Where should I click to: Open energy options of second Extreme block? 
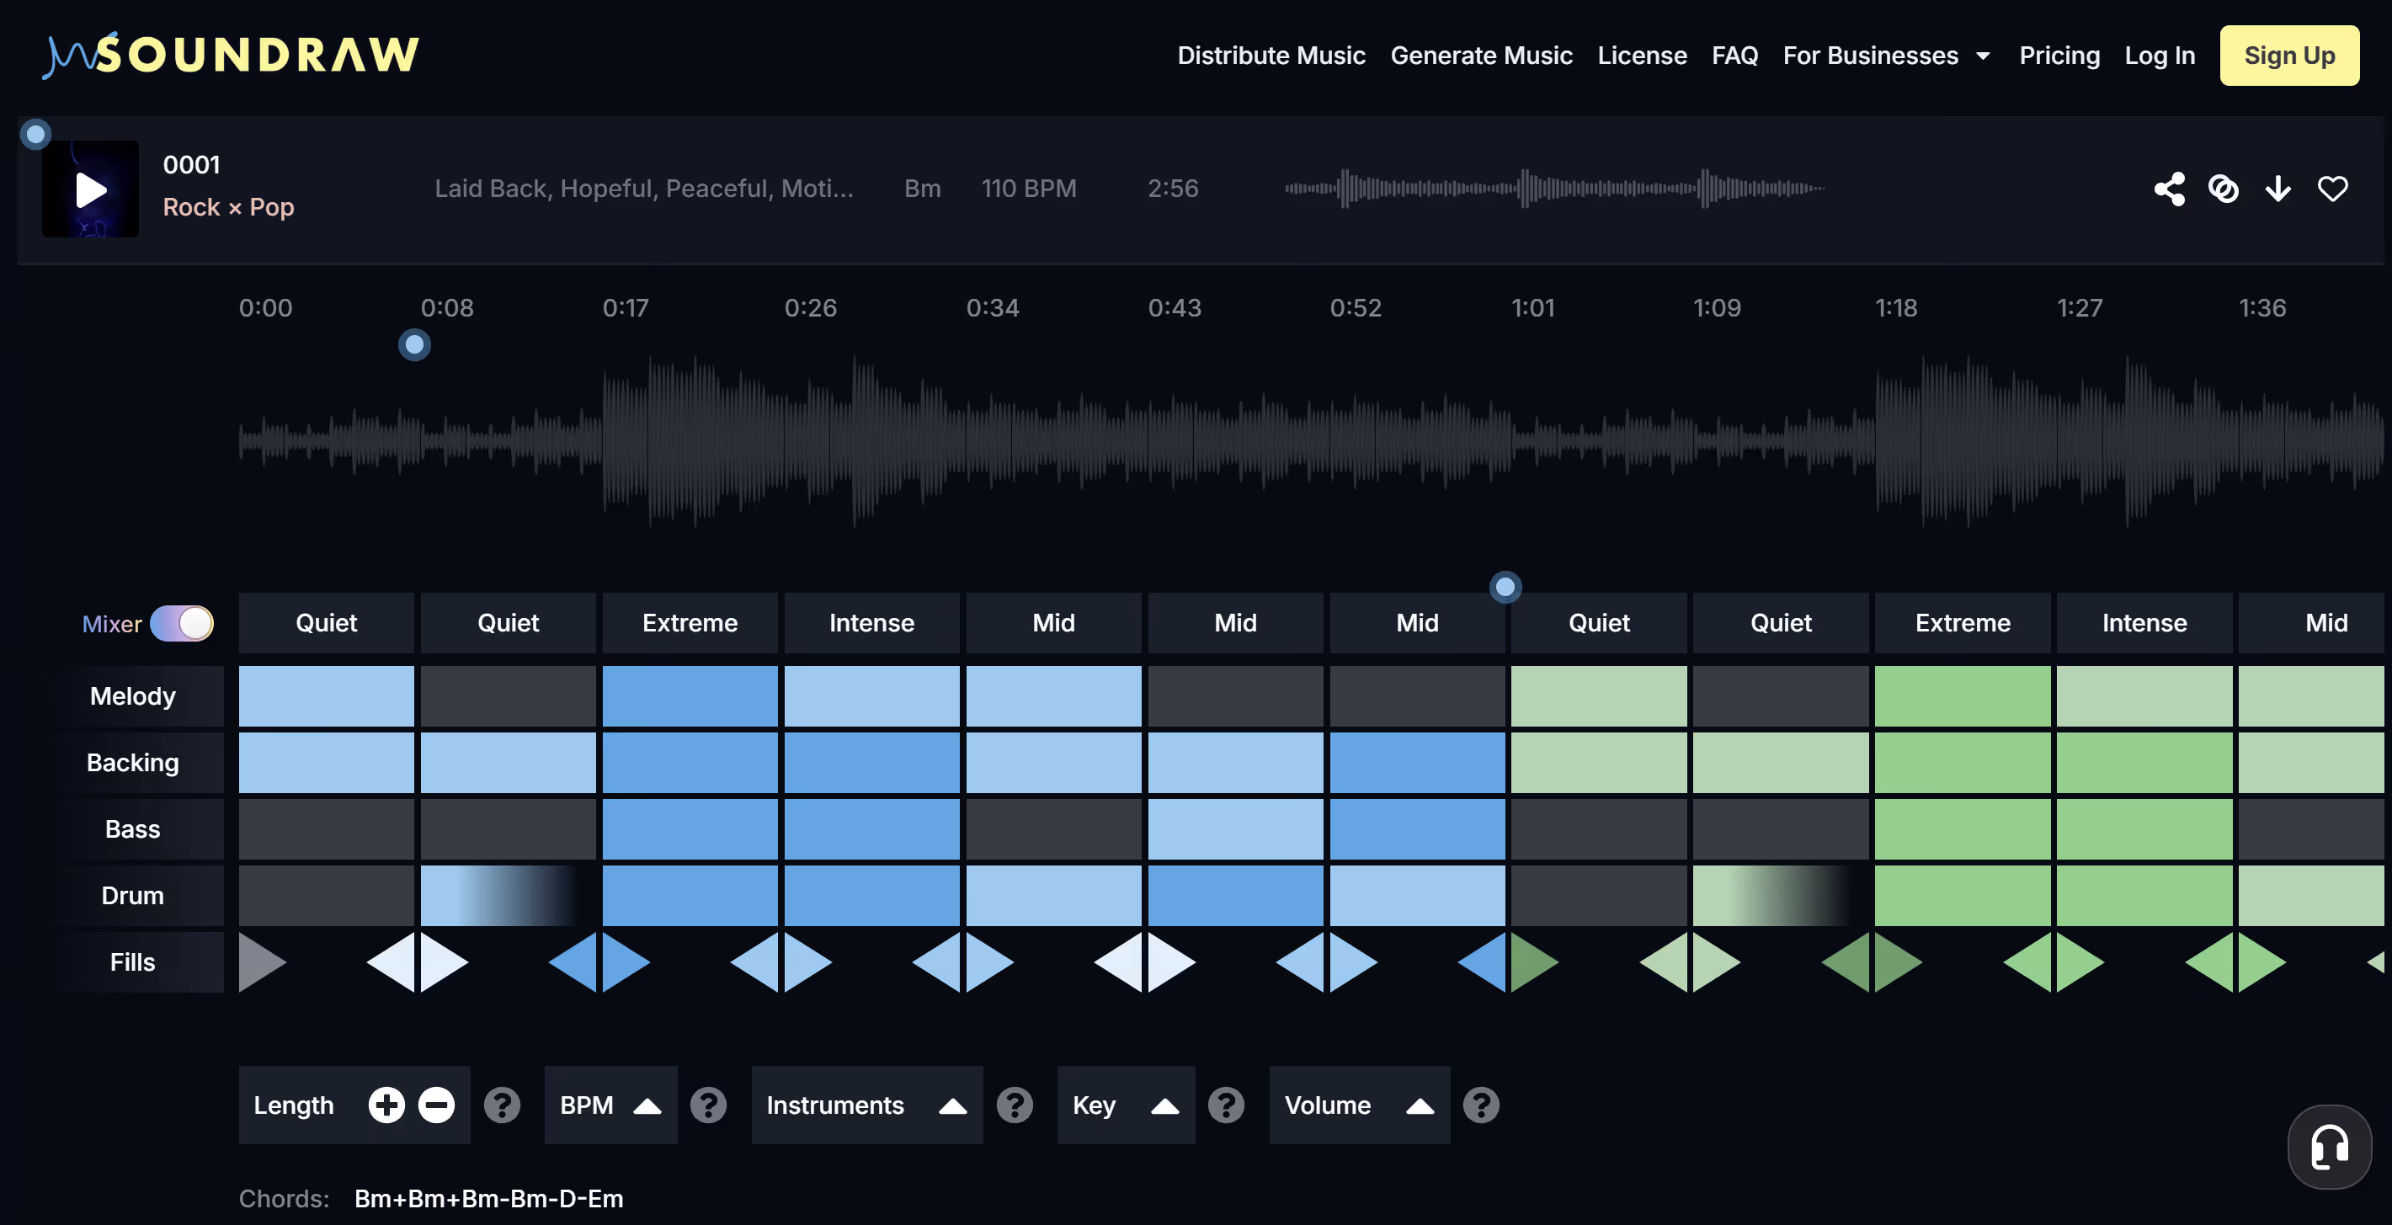point(1962,622)
